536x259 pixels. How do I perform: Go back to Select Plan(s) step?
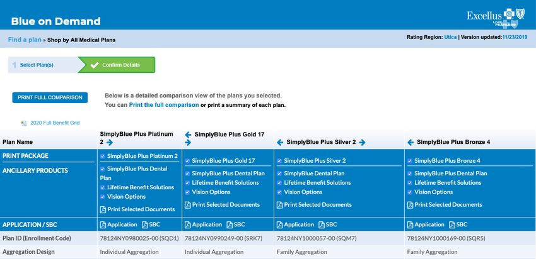[x=37, y=65]
